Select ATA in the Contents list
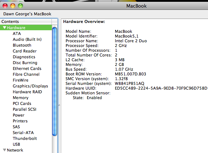Image resolution: width=208 pixels, height=153 pixels. 17,34
